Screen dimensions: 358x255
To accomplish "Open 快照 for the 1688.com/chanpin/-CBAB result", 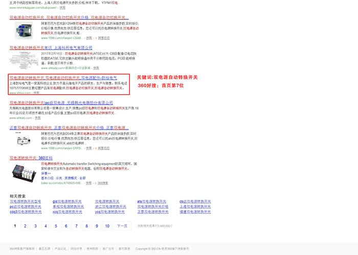I will point(89,38).
